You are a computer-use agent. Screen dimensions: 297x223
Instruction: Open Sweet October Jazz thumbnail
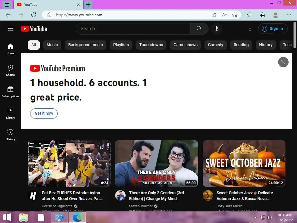tap(244, 163)
